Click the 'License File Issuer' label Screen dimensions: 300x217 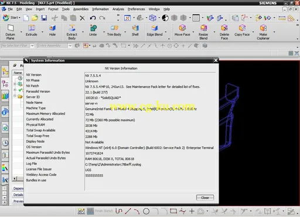(x=39, y=169)
